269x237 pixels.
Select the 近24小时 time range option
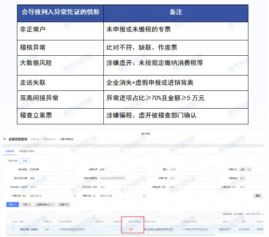coord(12,160)
